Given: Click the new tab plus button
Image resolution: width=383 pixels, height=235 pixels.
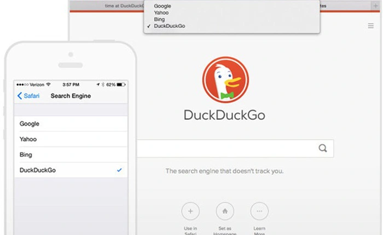Looking at the screenshot, I should pos(376,5).
